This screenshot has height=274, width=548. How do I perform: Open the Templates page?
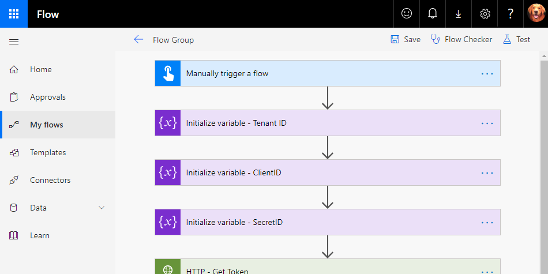(48, 152)
